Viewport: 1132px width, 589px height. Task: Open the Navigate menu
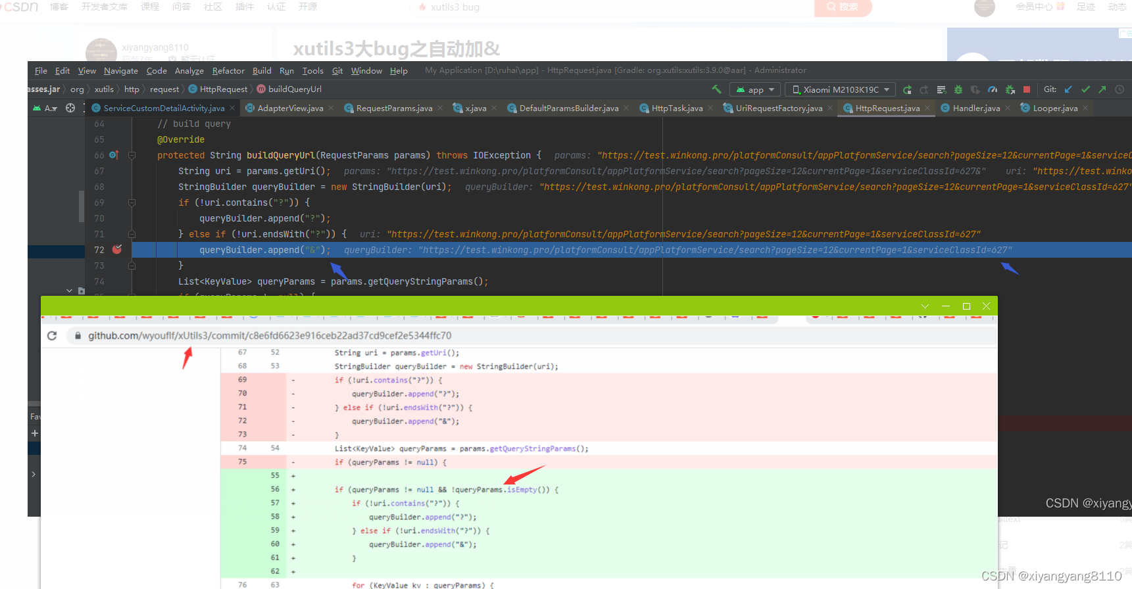point(121,71)
